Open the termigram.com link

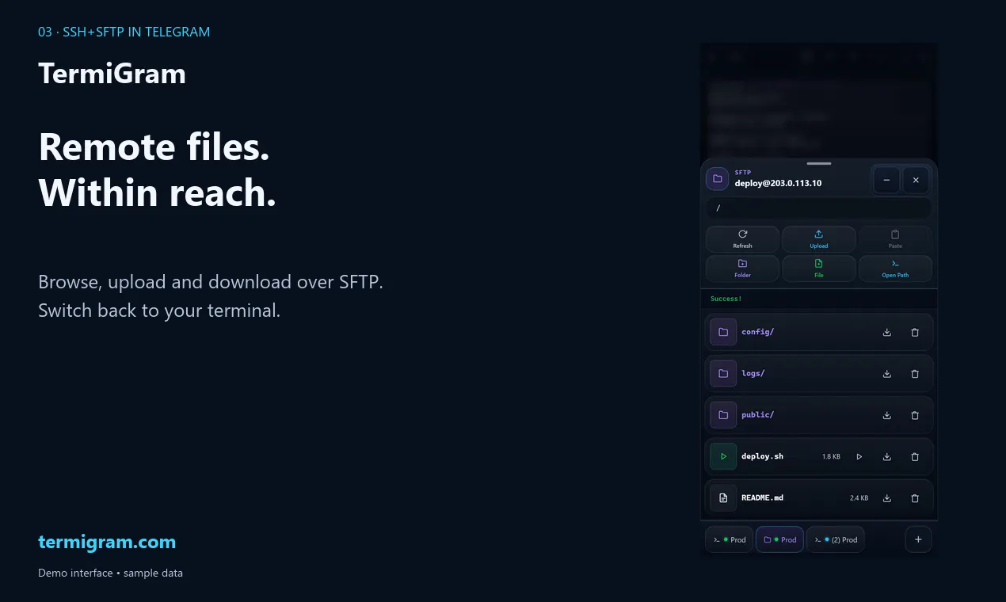click(x=107, y=543)
